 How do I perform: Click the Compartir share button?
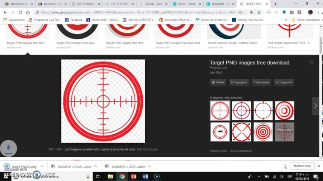tap(284, 82)
